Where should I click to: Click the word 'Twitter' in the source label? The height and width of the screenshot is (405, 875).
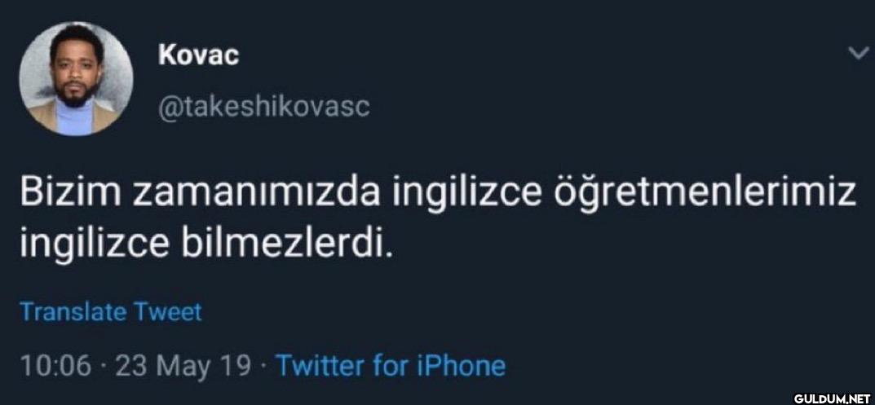coord(320,365)
